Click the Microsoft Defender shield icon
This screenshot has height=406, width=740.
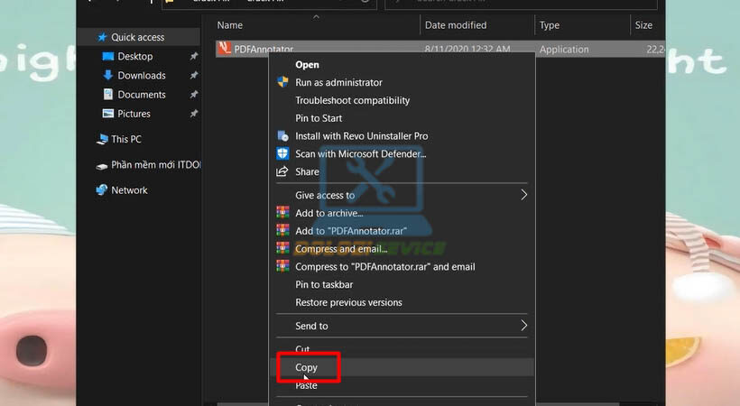click(x=282, y=154)
